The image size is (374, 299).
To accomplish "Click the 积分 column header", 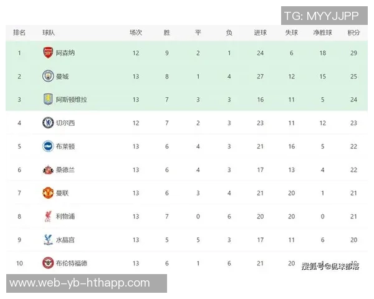I will click(x=353, y=32).
